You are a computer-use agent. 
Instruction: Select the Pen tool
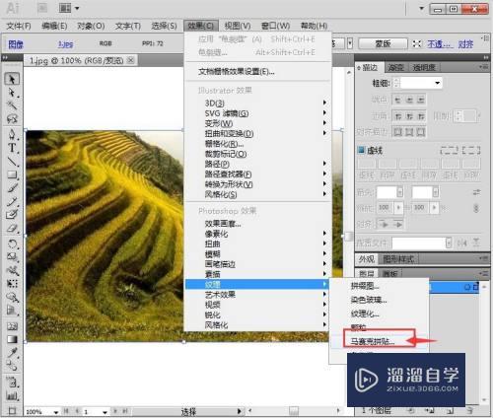[x=12, y=134]
